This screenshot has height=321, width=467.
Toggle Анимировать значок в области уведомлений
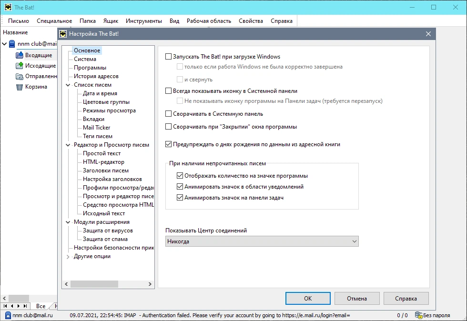coord(180,187)
